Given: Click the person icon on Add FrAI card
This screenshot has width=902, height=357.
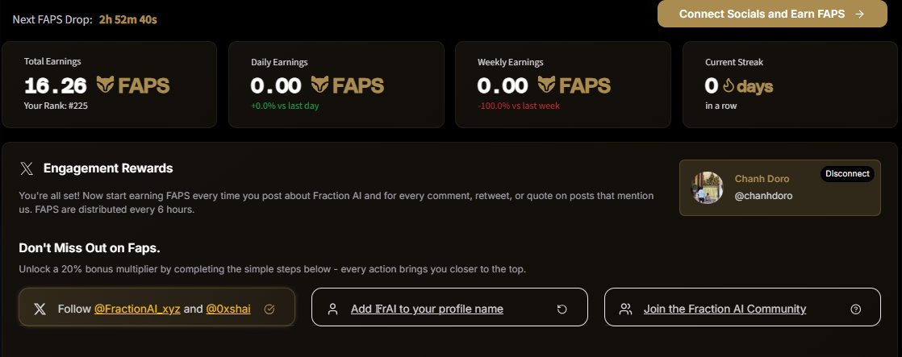Looking at the screenshot, I should point(332,309).
